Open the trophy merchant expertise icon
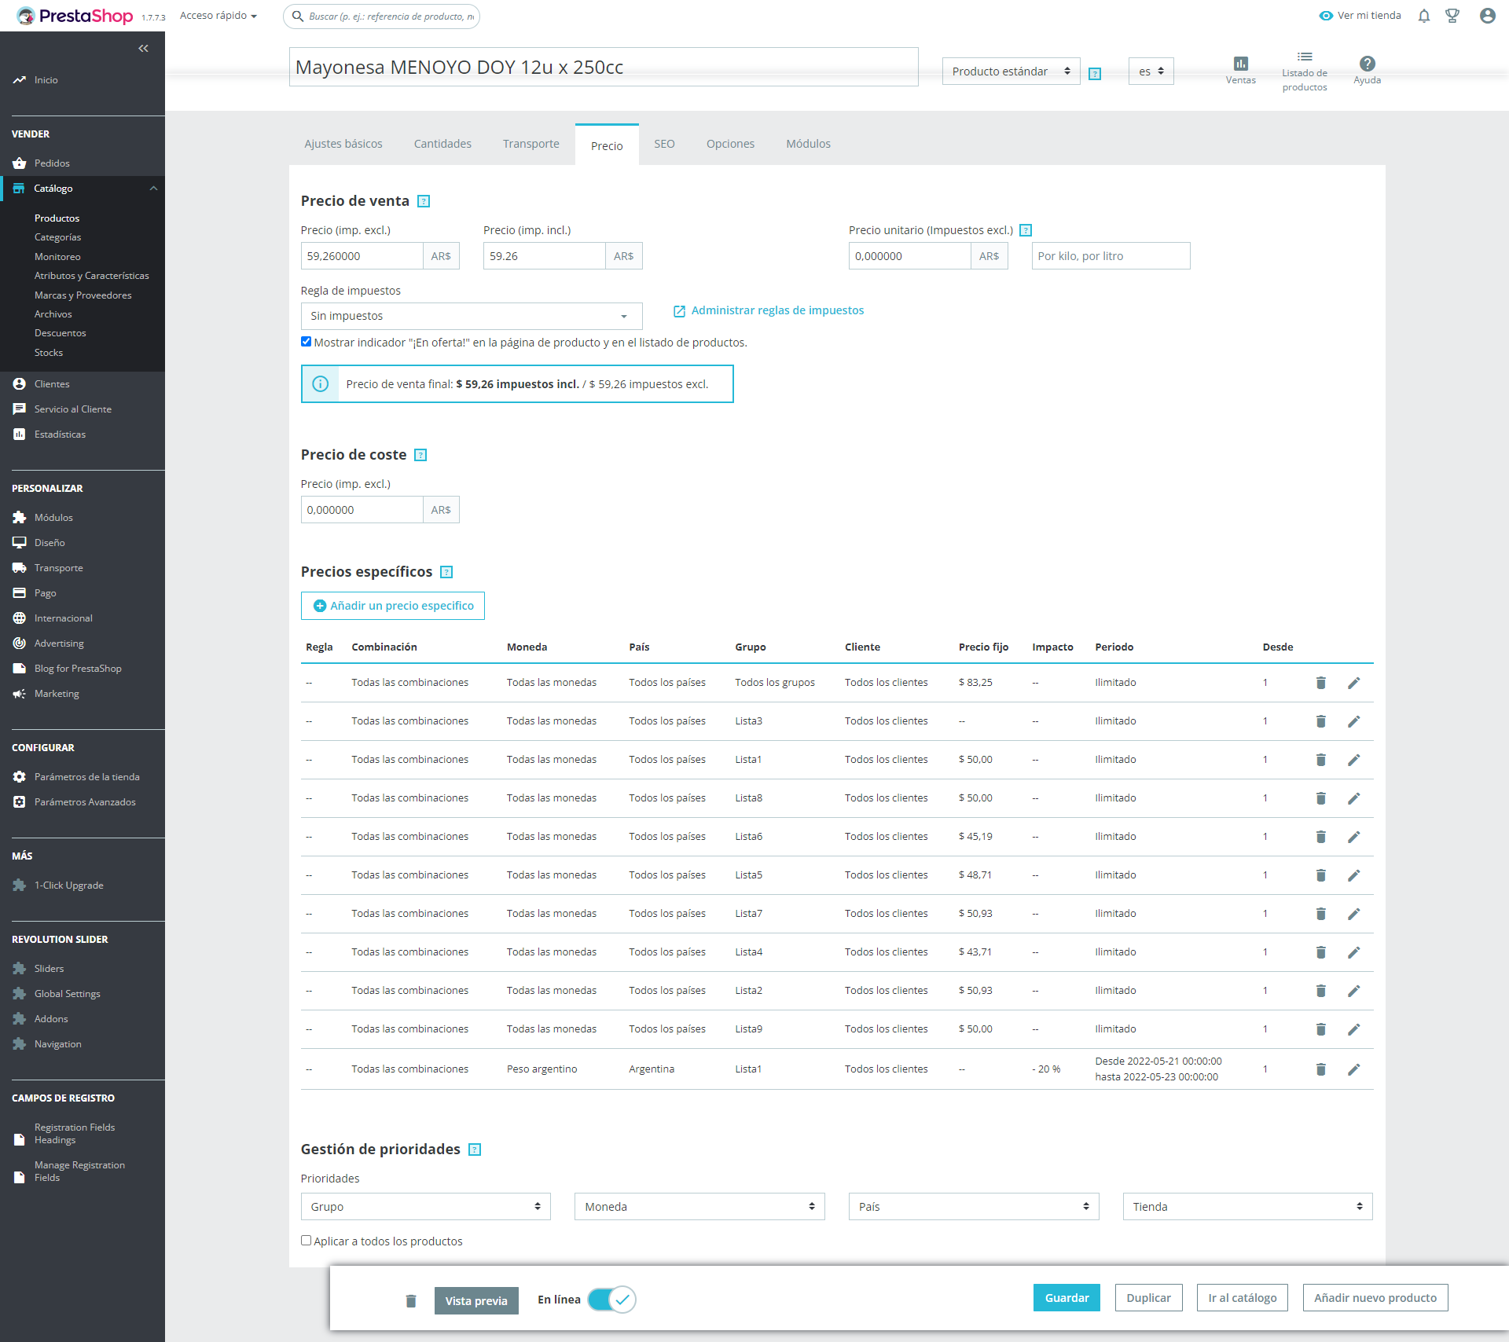The height and width of the screenshot is (1342, 1509). tap(1452, 16)
